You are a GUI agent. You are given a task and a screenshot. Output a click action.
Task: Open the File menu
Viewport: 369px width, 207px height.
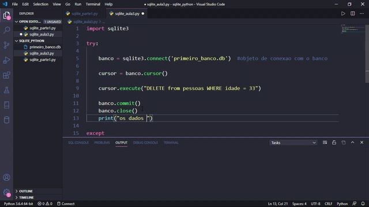coord(15,4)
